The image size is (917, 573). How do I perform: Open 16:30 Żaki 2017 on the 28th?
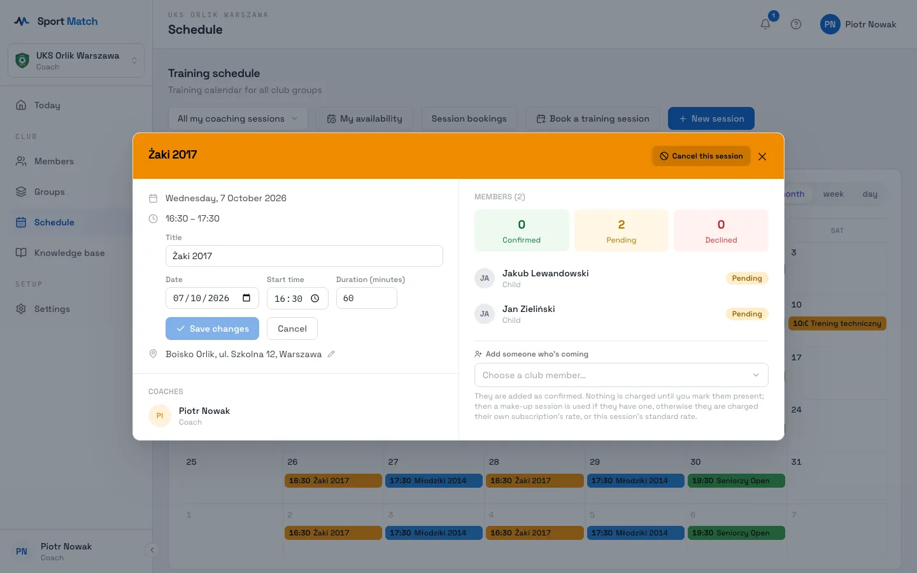click(535, 481)
